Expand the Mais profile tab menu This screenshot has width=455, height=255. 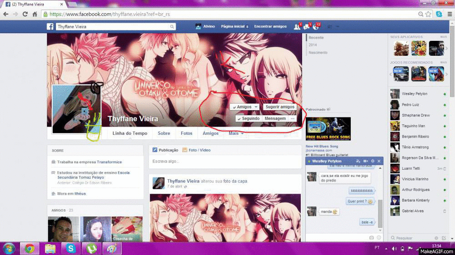[236, 133]
